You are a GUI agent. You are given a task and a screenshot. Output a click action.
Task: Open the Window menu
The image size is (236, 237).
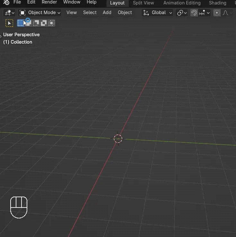click(72, 2)
